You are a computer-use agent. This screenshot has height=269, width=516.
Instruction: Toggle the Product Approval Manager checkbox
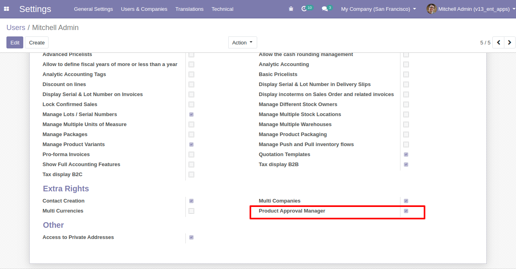point(406,211)
